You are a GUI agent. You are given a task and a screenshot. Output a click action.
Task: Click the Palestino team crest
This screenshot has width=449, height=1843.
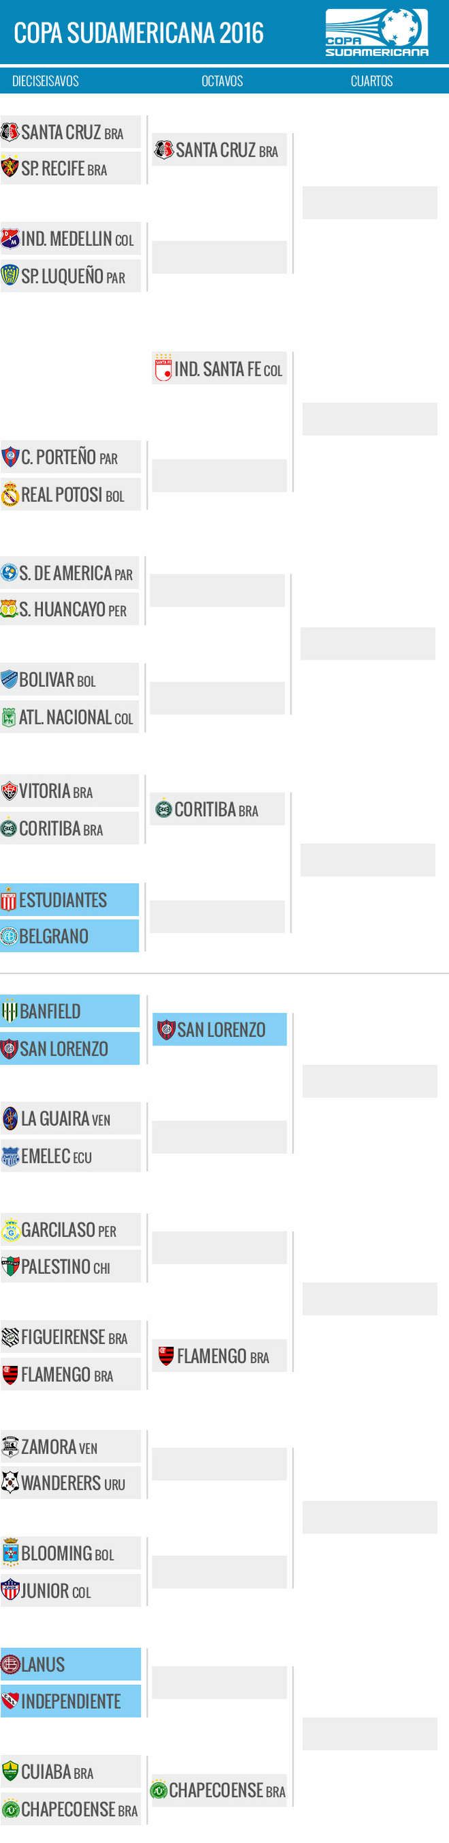click(10, 1266)
